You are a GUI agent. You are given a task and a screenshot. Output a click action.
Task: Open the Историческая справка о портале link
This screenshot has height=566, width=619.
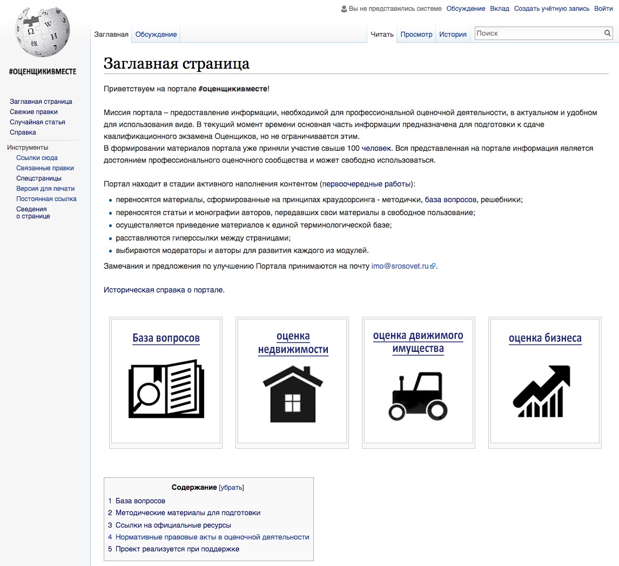pyautogui.click(x=164, y=290)
